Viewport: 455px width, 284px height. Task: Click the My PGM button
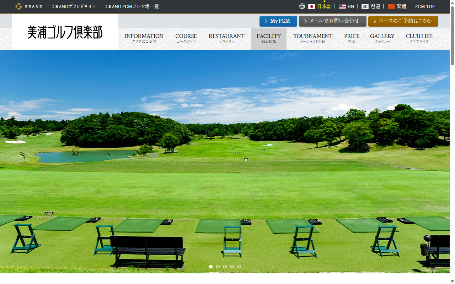(278, 21)
